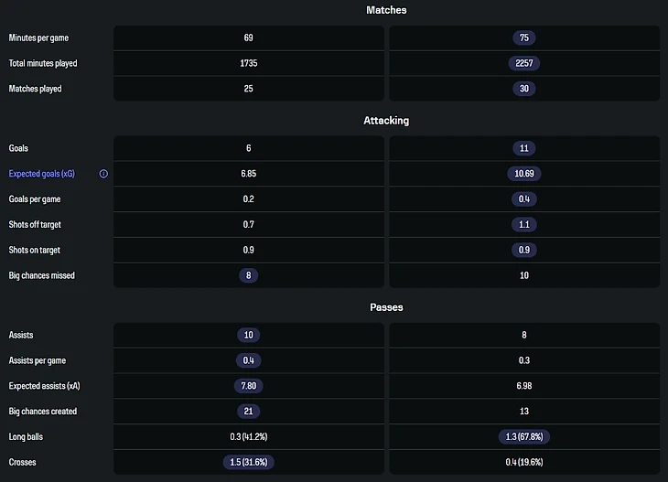Click the highlighted 21 big chances created value

249,412
